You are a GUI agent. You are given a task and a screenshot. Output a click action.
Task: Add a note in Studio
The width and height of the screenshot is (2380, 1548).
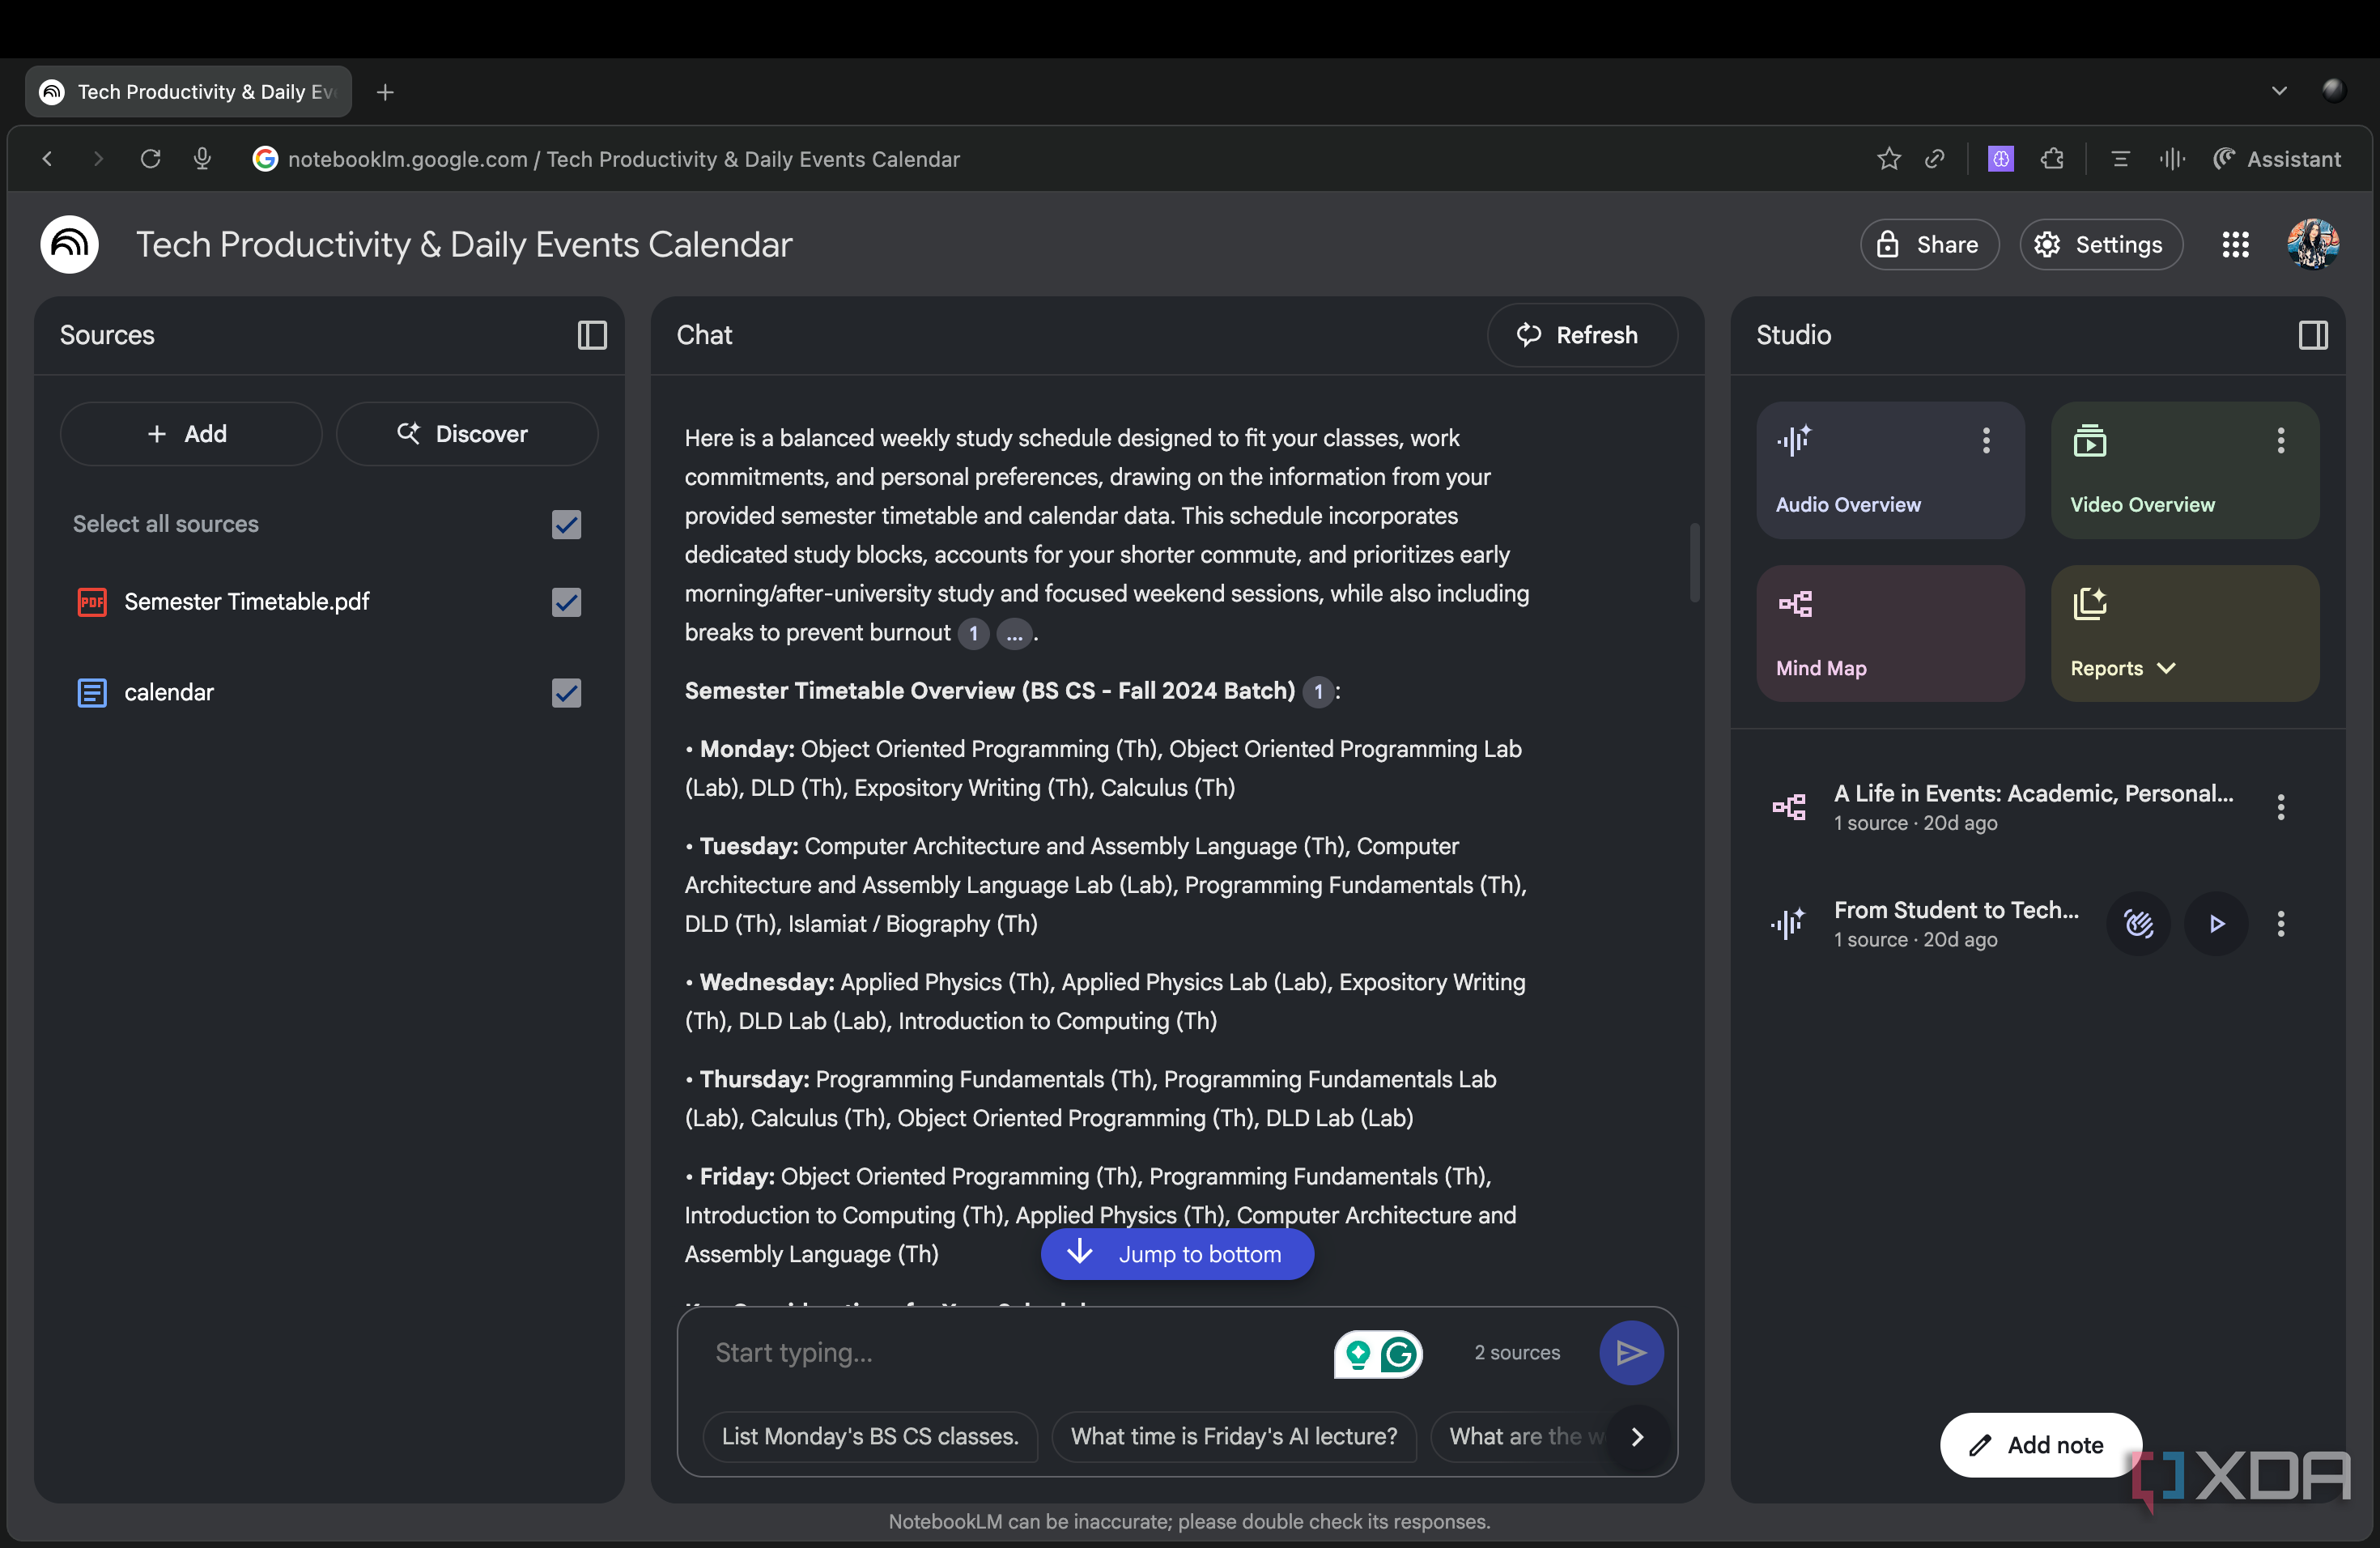tap(2040, 1445)
